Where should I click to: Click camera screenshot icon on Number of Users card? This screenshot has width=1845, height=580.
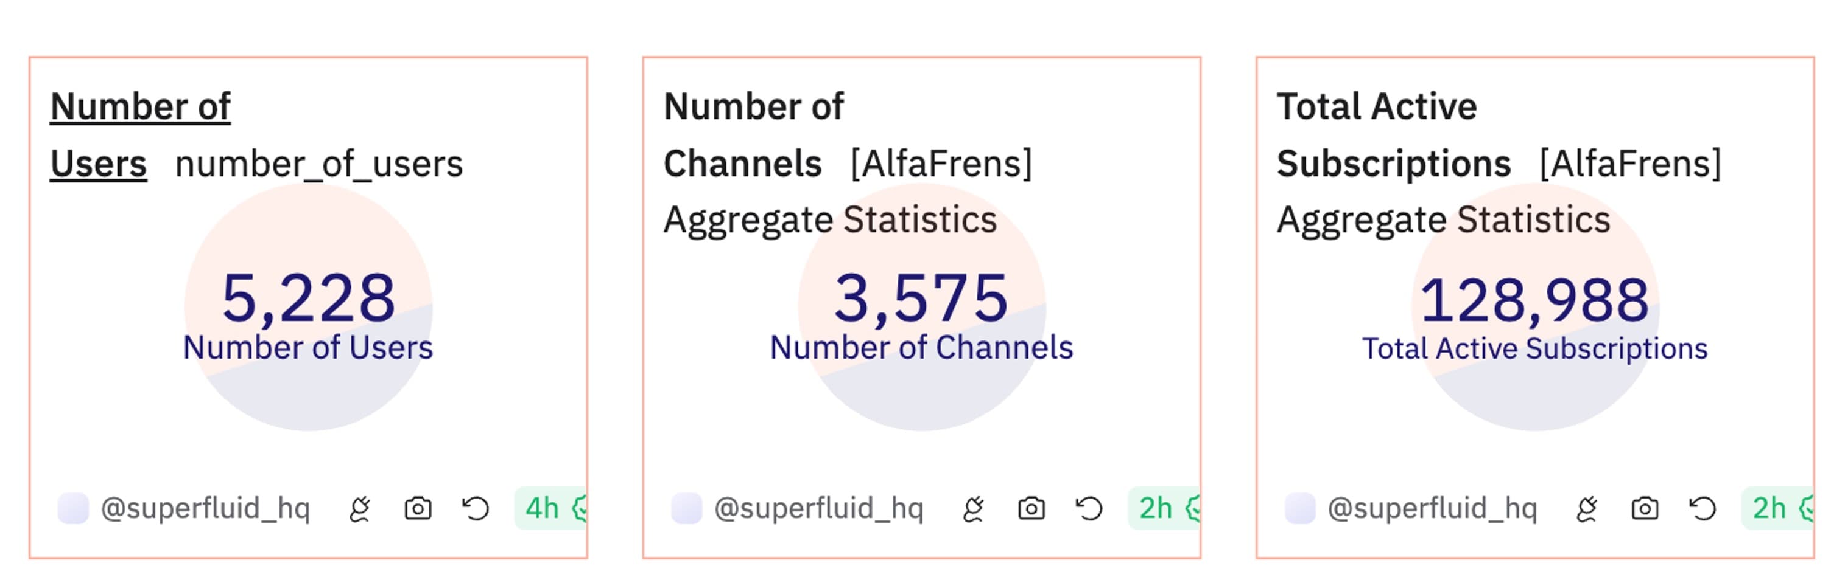[418, 508]
